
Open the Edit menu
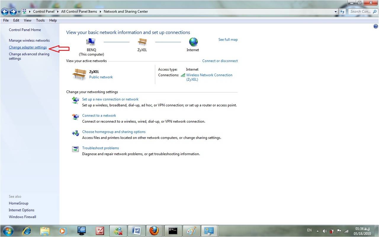coord(16,20)
